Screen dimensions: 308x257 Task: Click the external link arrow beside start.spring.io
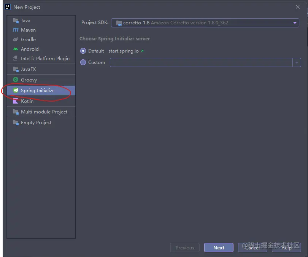pyautogui.click(x=142, y=51)
